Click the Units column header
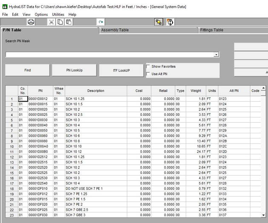268x223 pixels. (x=212, y=91)
